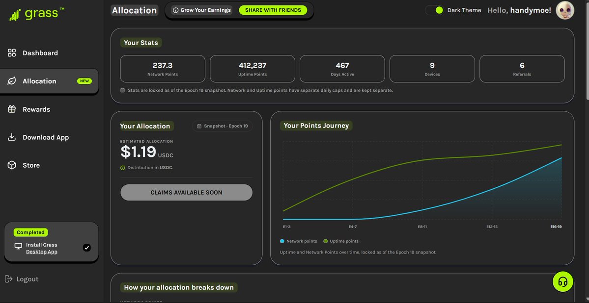Click the Your Points Journey heading
This screenshot has width=589, height=303.
click(x=316, y=126)
